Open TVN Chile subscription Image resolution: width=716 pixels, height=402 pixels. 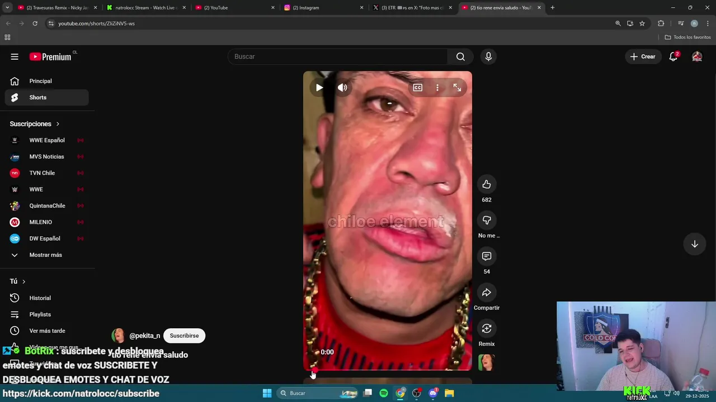47,173
